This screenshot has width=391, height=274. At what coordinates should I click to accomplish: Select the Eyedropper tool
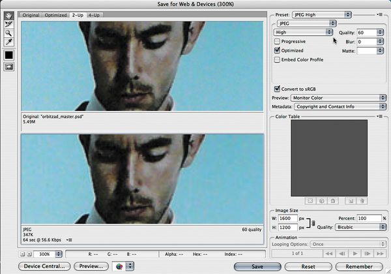[10, 40]
